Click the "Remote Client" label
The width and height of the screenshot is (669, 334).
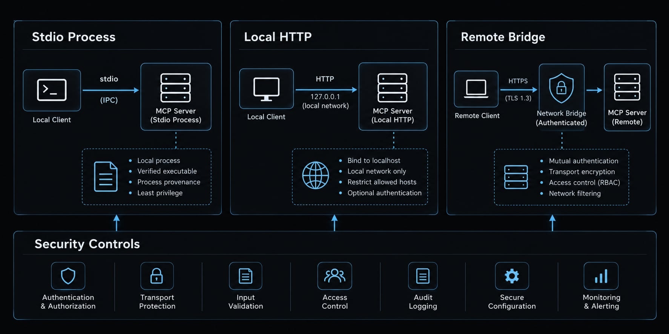click(477, 116)
